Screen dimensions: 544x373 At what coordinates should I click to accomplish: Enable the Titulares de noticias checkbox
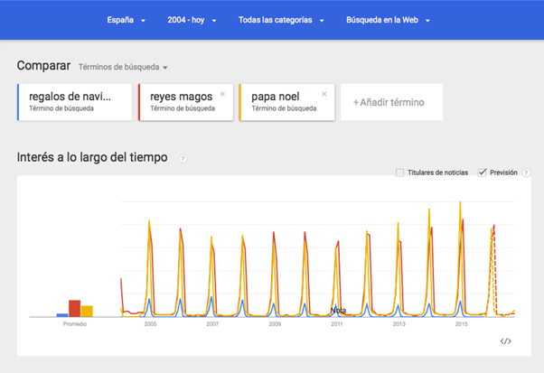[x=399, y=173]
